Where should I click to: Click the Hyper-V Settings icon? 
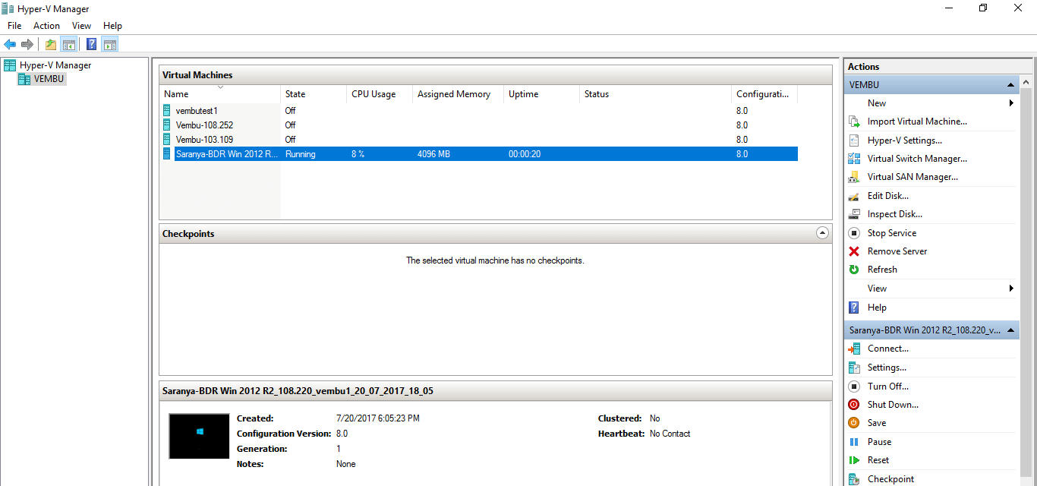coord(853,140)
